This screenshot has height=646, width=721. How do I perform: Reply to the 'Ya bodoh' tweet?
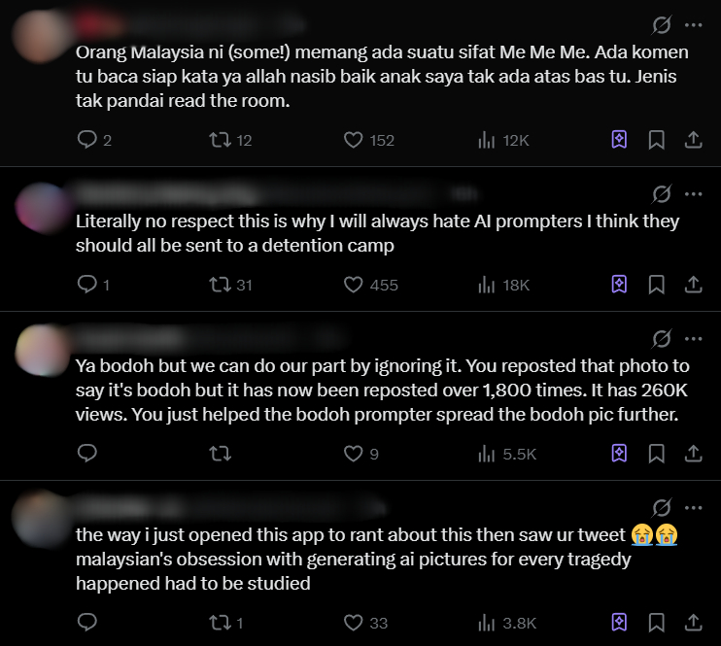point(87,453)
